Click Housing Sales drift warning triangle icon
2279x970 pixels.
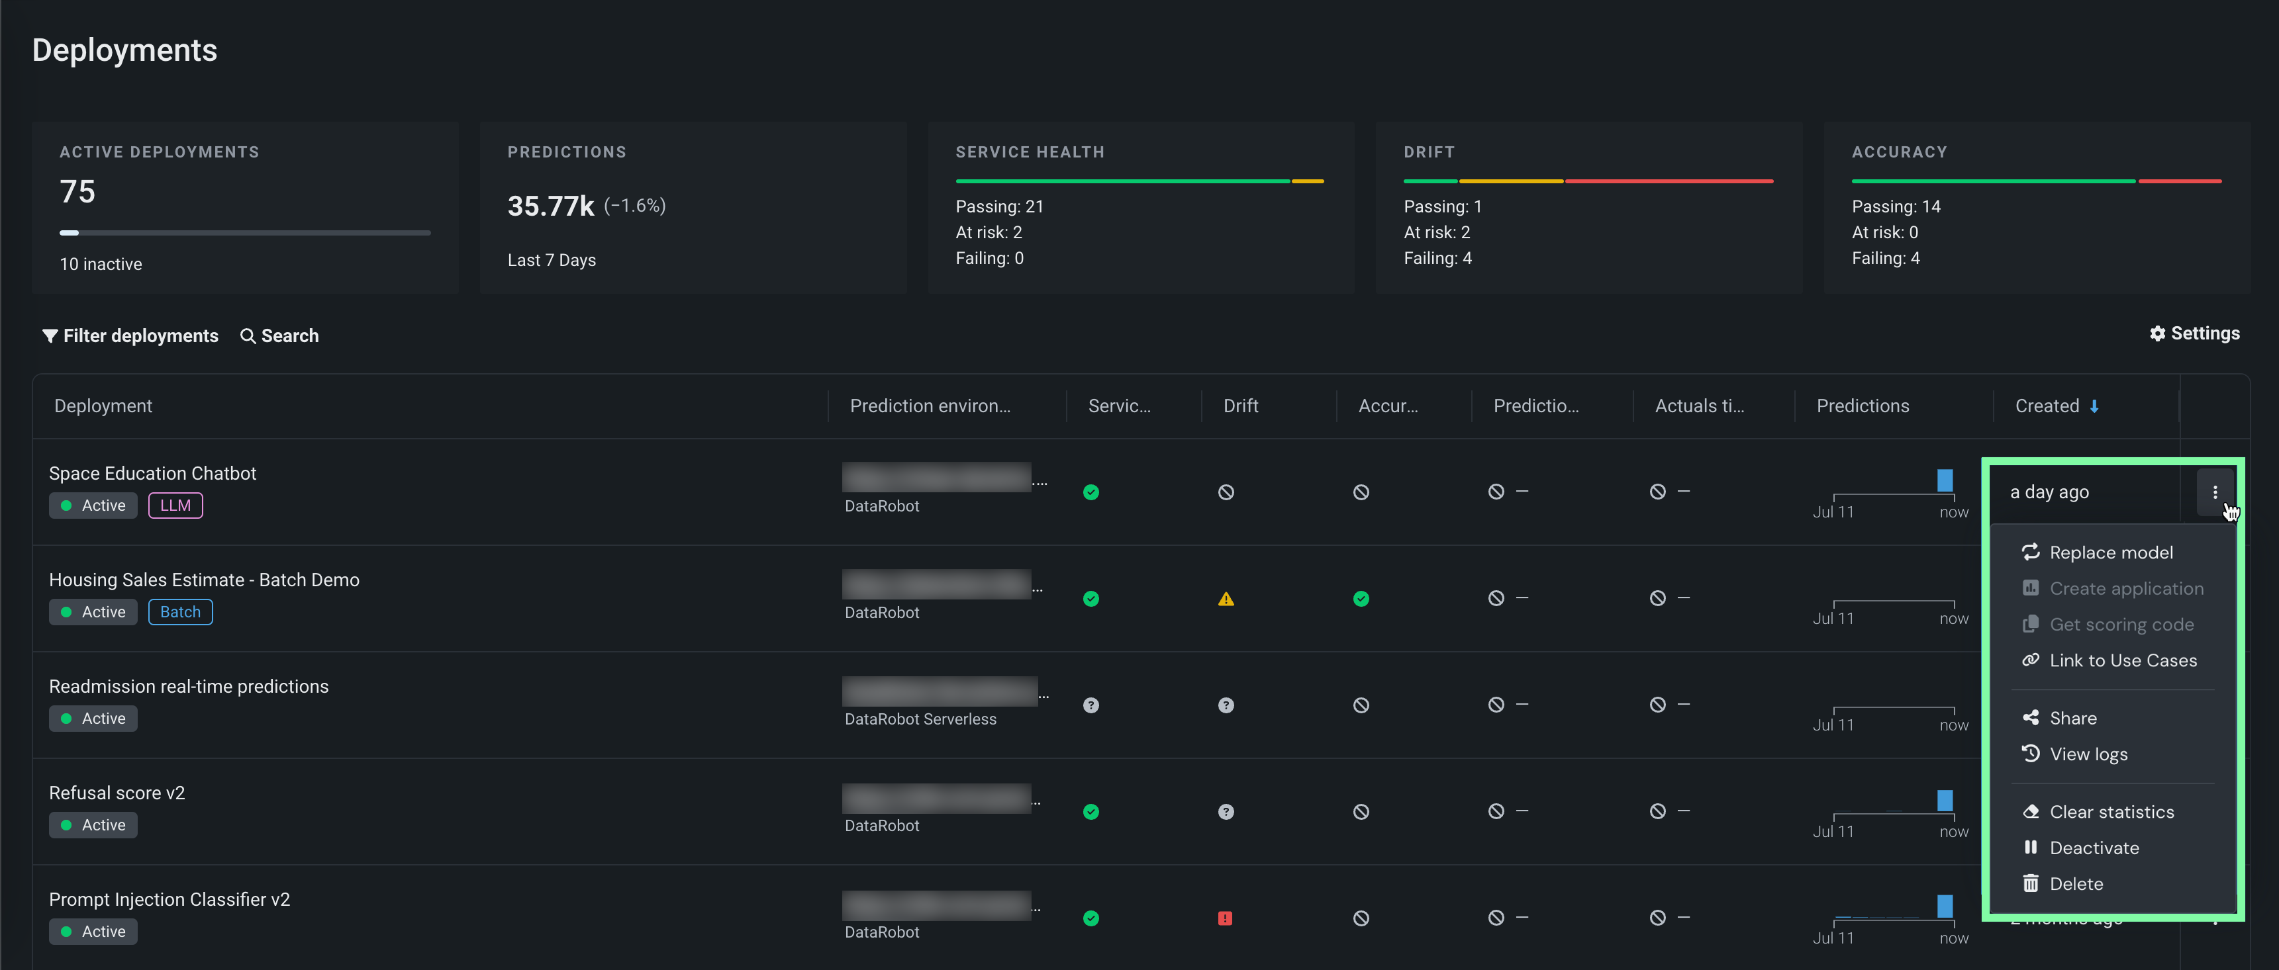coord(1226,599)
